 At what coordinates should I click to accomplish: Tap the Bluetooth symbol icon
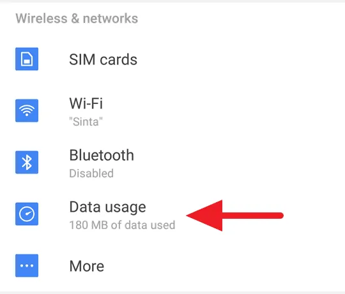[27, 162]
